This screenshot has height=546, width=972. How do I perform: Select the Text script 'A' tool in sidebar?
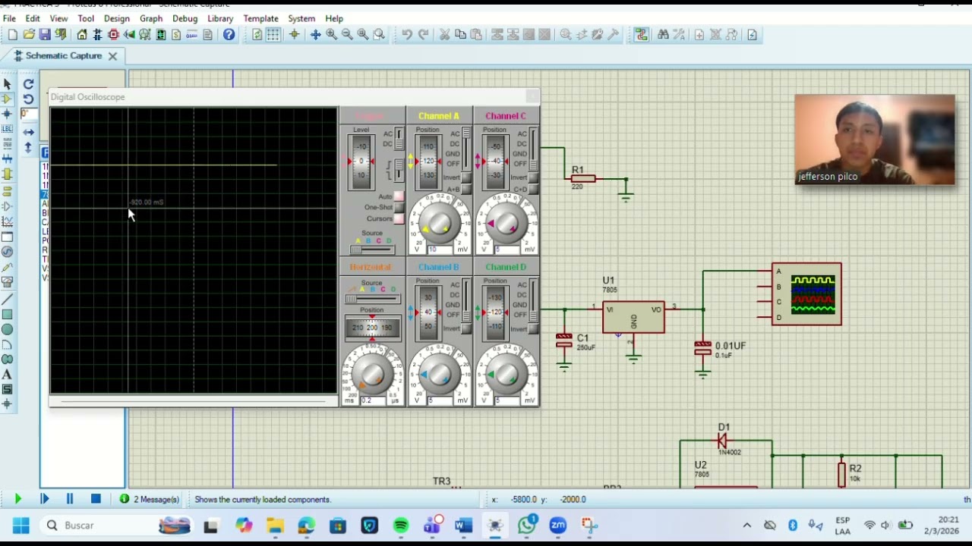(x=7, y=375)
